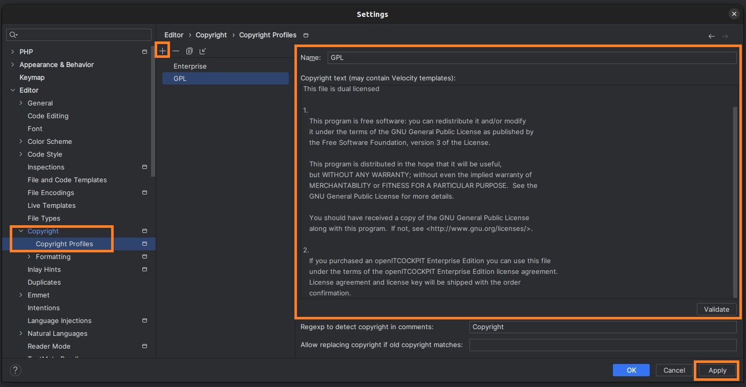Focus the Name input field

(531, 57)
